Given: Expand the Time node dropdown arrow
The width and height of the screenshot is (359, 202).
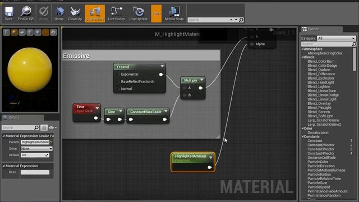Looking at the screenshot, I should point(97,108).
